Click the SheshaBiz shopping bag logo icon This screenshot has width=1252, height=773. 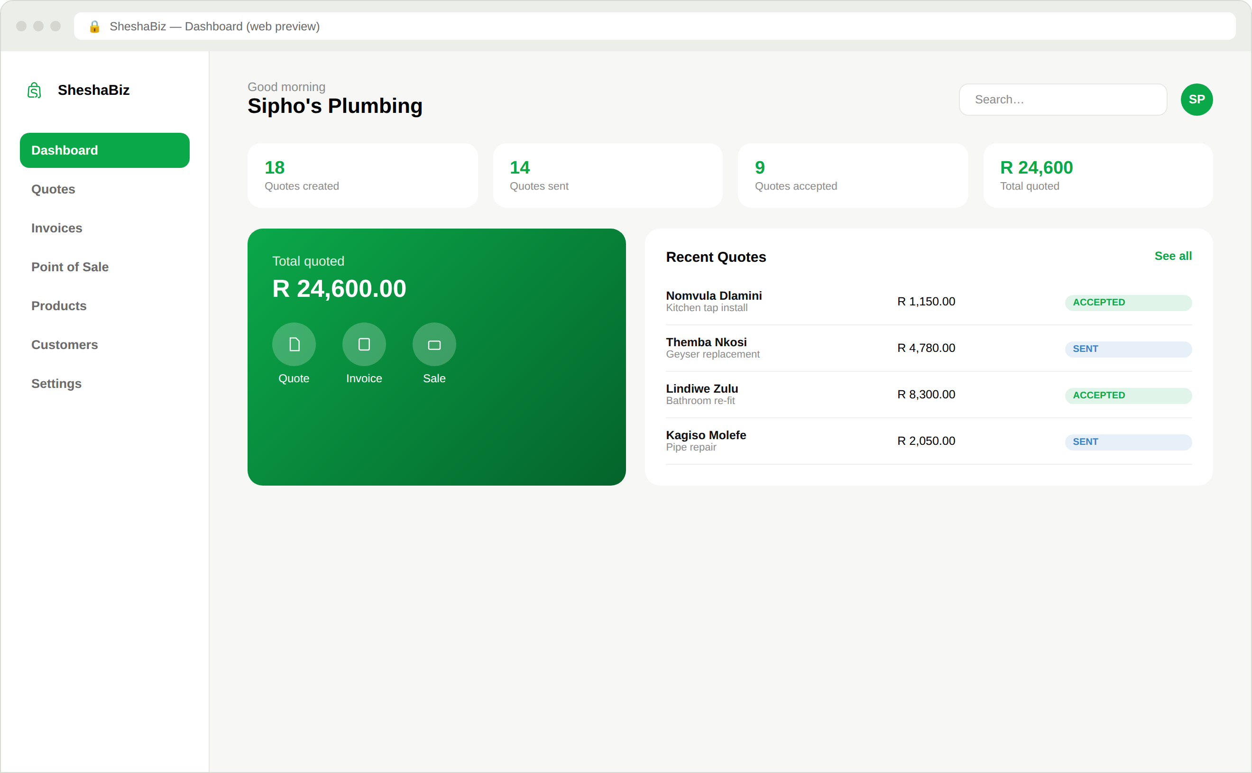[x=34, y=90]
